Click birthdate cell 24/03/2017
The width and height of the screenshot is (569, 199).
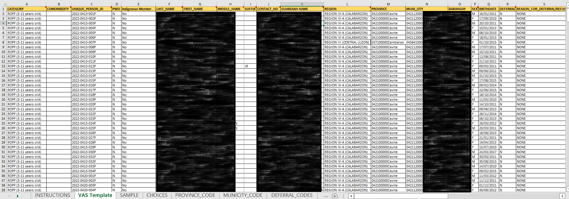click(x=489, y=152)
